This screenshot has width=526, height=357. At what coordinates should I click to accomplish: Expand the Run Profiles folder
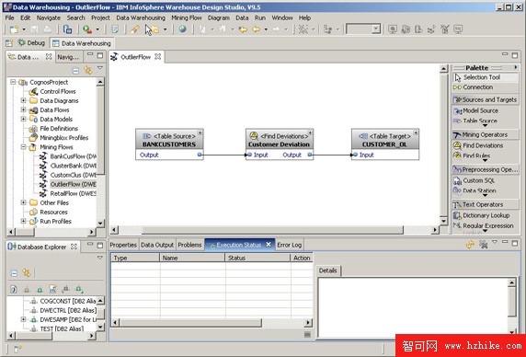[x=23, y=221]
